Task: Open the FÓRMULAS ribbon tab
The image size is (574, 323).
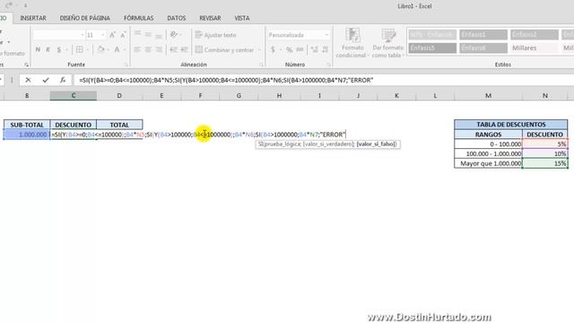Action: 139,18
